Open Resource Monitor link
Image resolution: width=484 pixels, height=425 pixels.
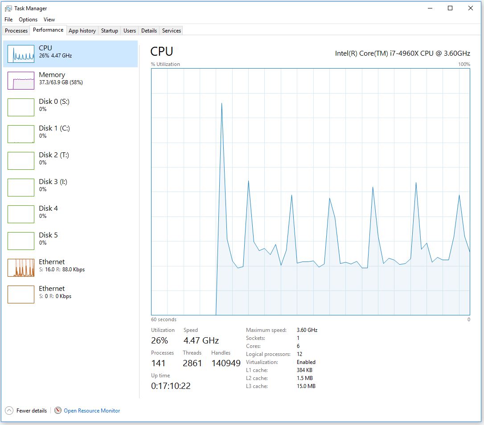[x=92, y=410]
